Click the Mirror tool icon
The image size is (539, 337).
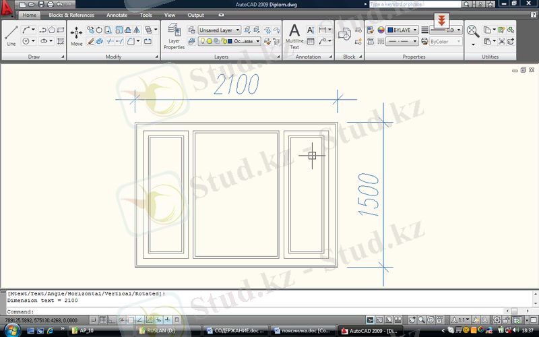[x=137, y=30]
